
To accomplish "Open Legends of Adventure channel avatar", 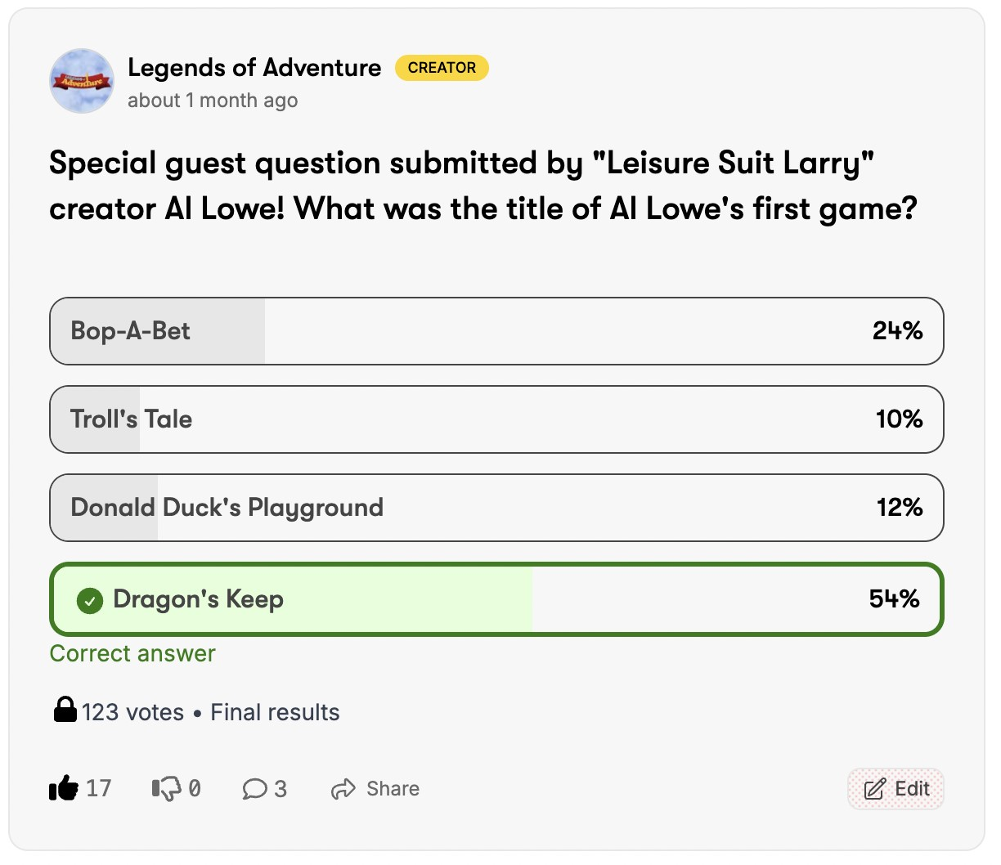I will tap(82, 81).
